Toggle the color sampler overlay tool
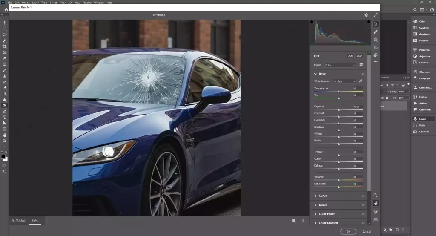 point(376,212)
